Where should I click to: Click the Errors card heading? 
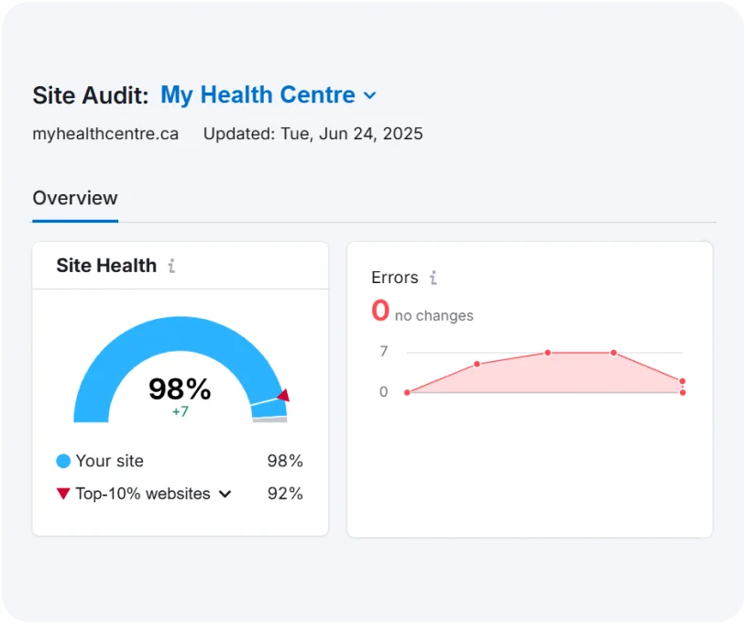pos(395,278)
